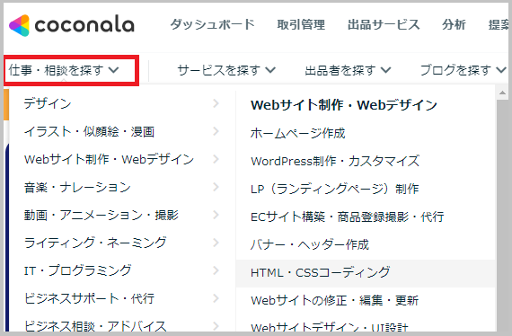Expand the サービスを探す dropdown
Screen dimensions: 512x336
226,70
